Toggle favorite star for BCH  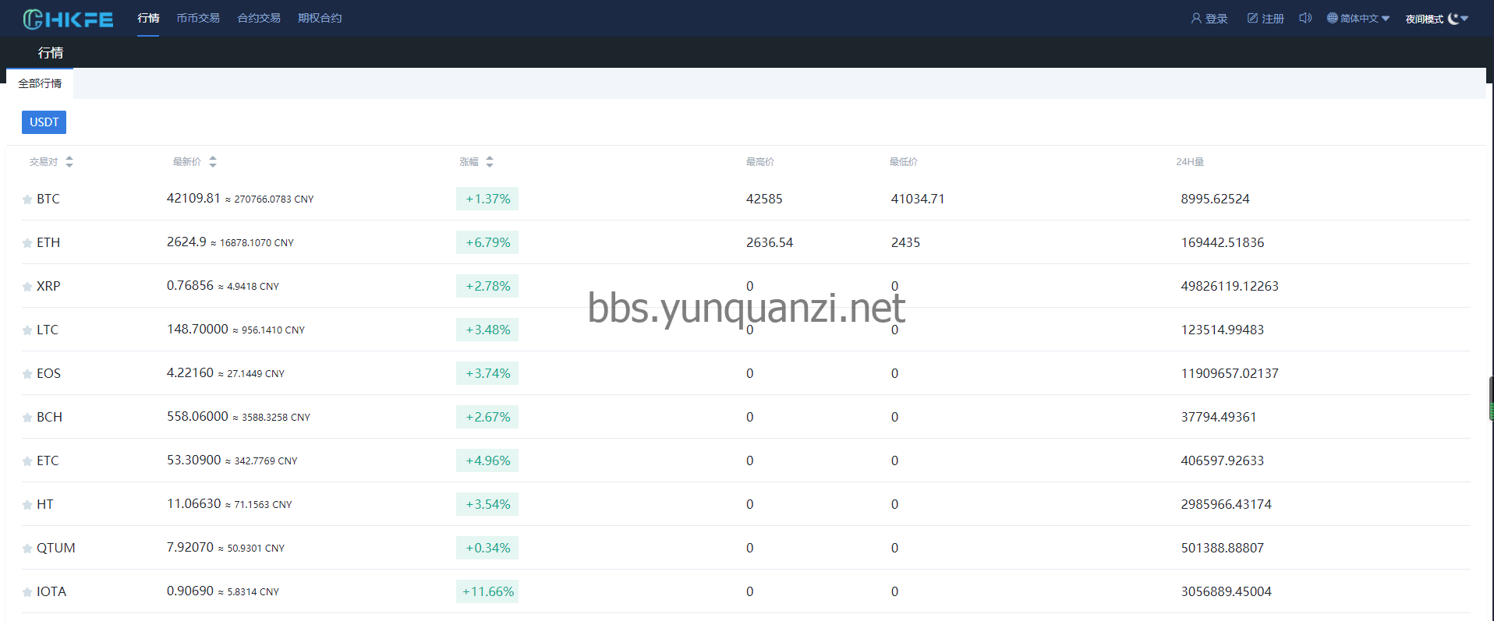coord(27,418)
